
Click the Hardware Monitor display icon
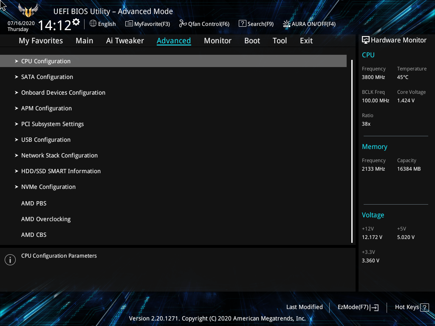tap(366, 40)
